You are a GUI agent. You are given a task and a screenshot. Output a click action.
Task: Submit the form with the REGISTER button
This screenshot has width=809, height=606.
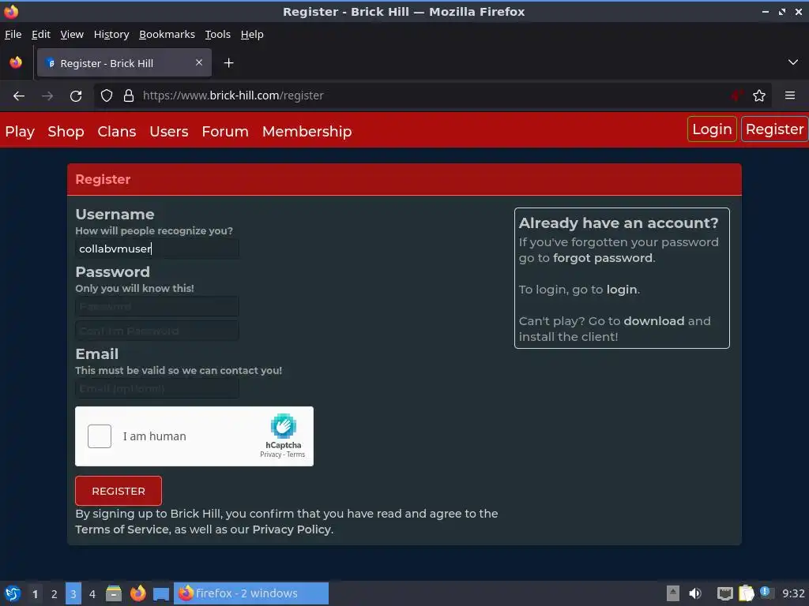tap(119, 491)
